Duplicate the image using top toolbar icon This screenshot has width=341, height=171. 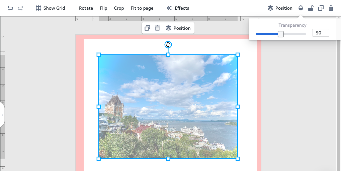coord(321,8)
